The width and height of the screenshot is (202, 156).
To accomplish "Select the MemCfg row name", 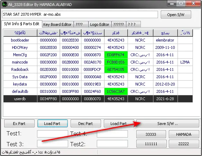I will (20, 55).
